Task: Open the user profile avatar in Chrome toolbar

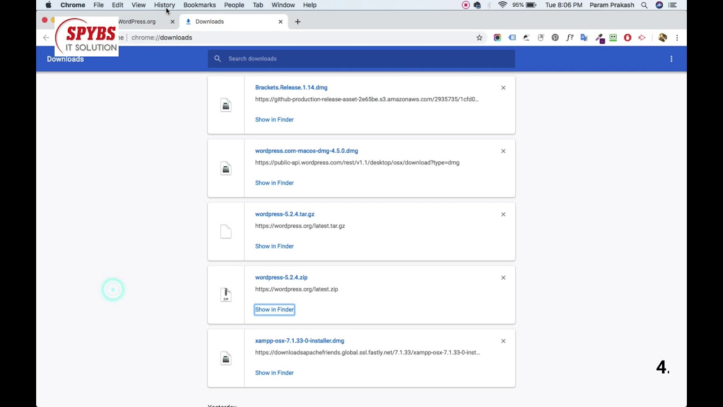Action: 663,37
